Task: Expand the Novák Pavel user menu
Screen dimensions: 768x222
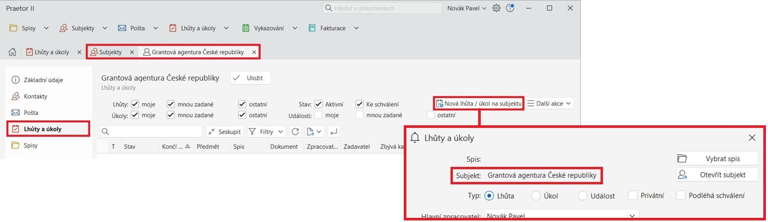Action: click(466, 8)
